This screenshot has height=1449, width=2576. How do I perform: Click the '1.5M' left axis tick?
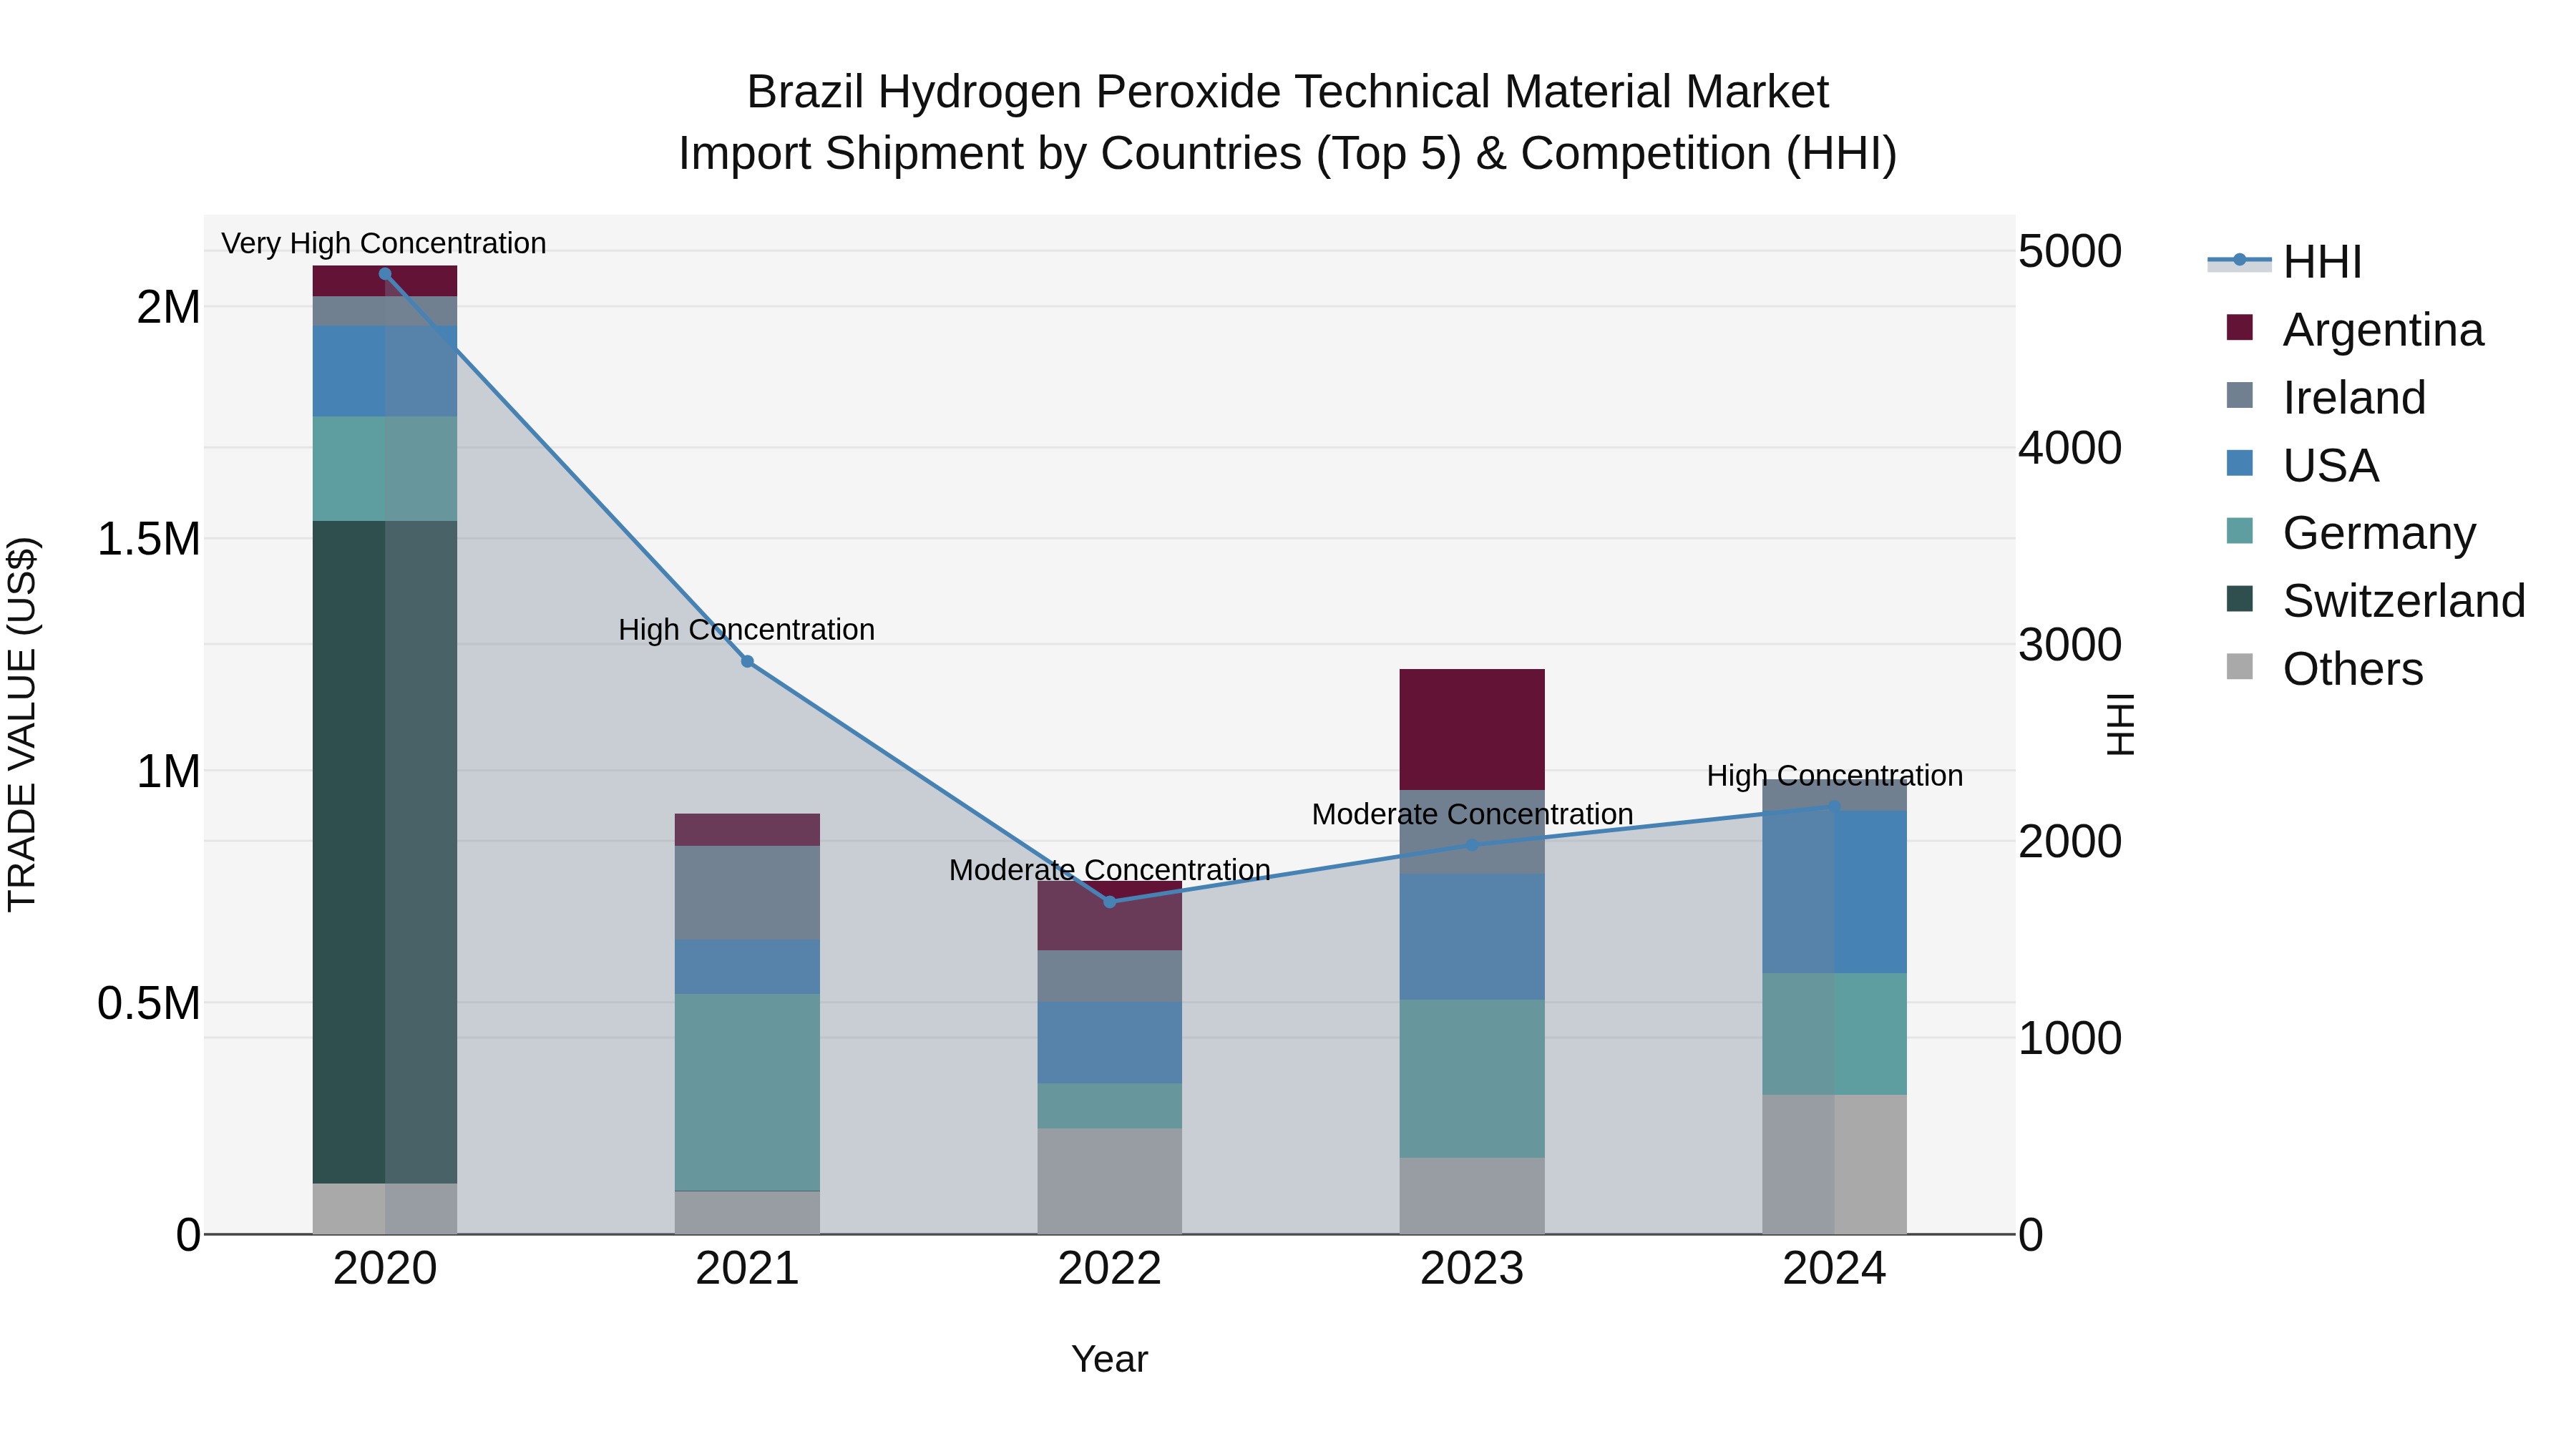[x=148, y=539]
